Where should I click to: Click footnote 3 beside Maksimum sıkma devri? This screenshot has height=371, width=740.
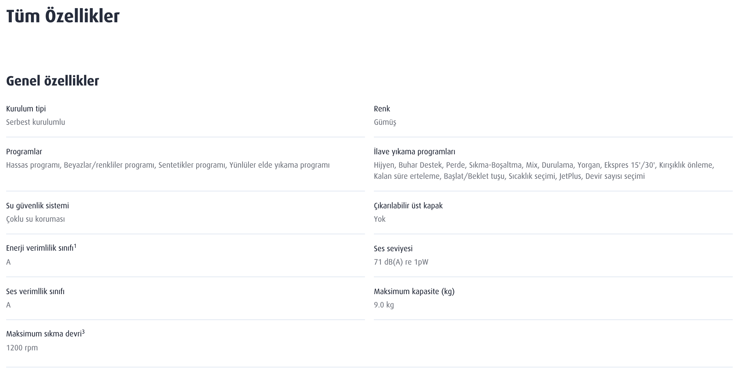(x=83, y=332)
